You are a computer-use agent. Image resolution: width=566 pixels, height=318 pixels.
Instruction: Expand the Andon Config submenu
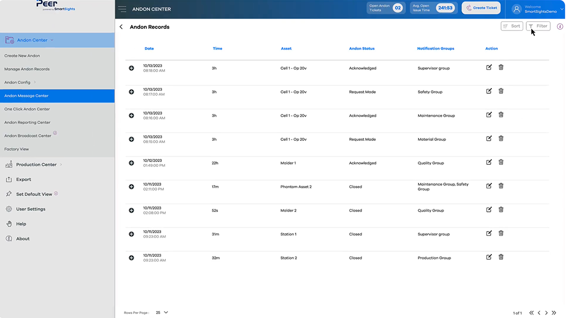(x=35, y=82)
